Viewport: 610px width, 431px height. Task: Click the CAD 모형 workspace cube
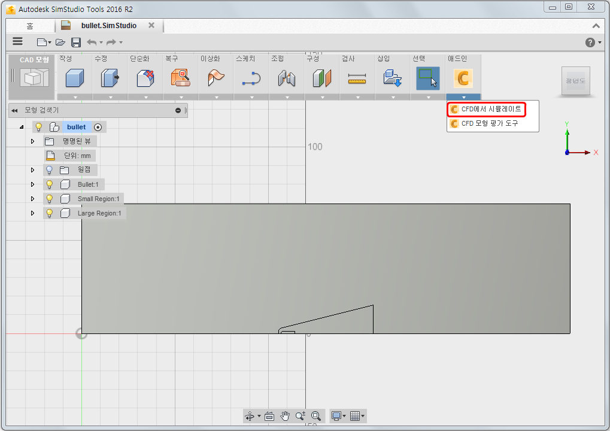pyautogui.click(x=34, y=78)
